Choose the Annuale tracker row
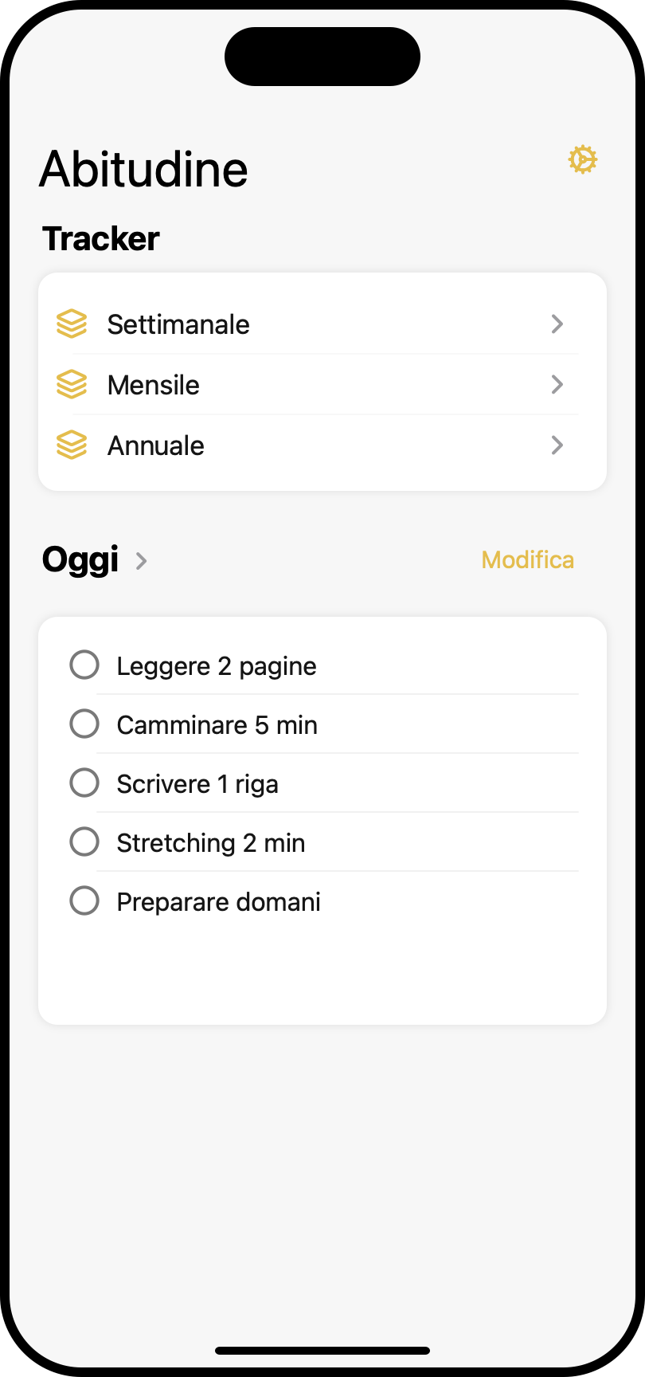This screenshot has width=645, height=1377. pos(322,445)
